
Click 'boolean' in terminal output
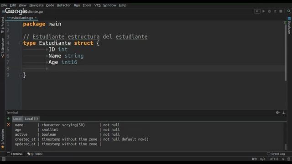(49, 134)
